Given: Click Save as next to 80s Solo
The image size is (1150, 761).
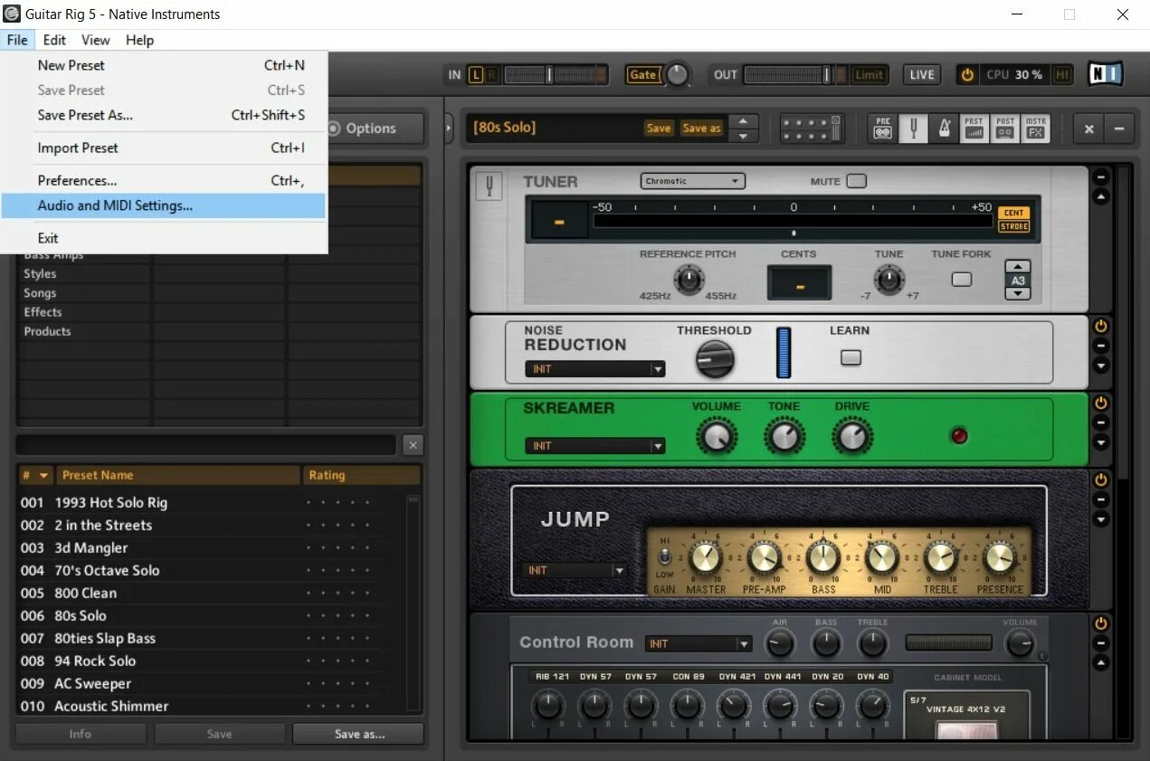Looking at the screenshot, I should [x=701, y=128].
